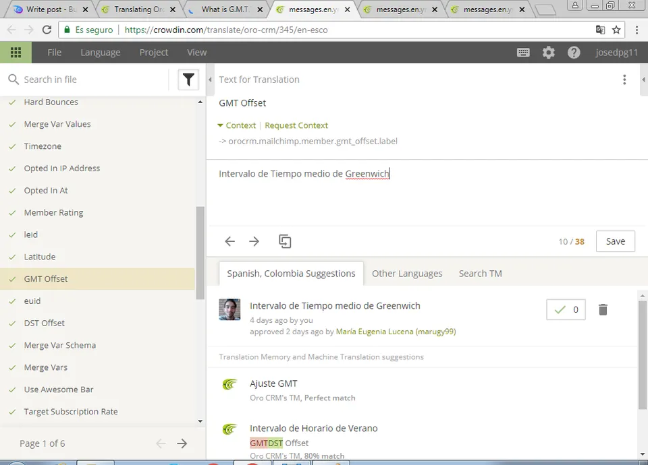Go to previous string arrow in editor
The width and height of the screenshot is (648, 465).
[230, 241]
